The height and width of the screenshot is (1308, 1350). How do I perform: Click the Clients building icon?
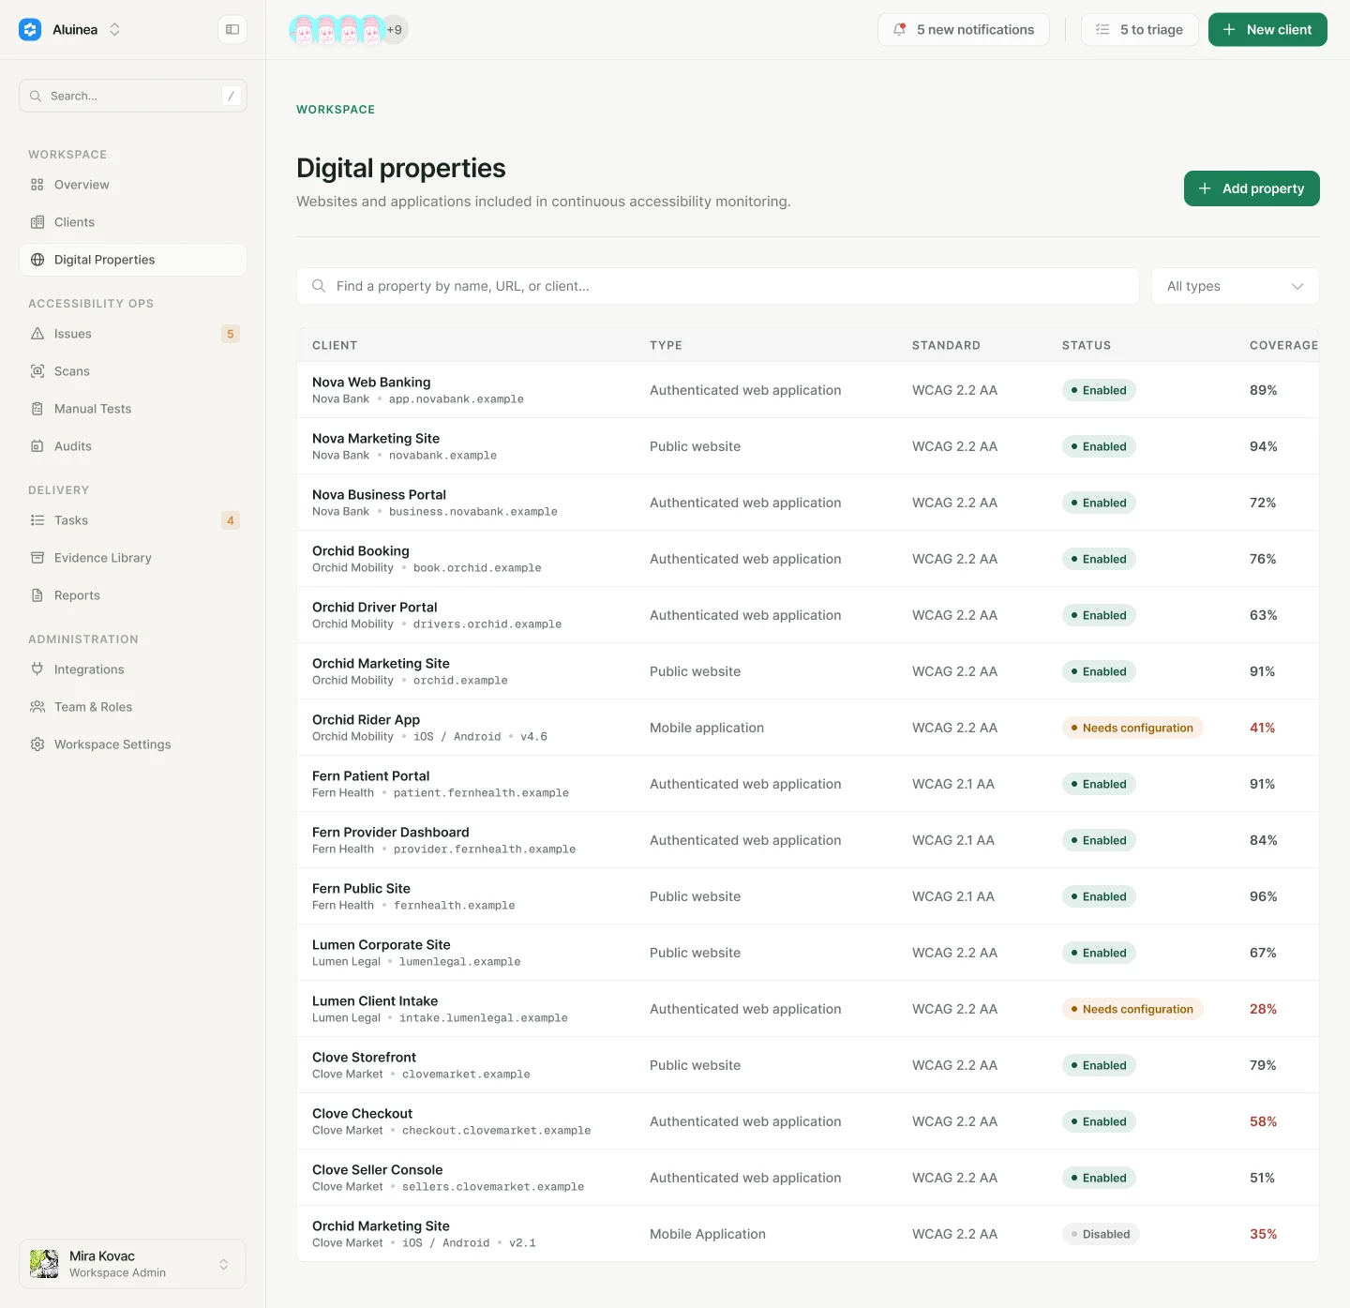tap(37, 222)
